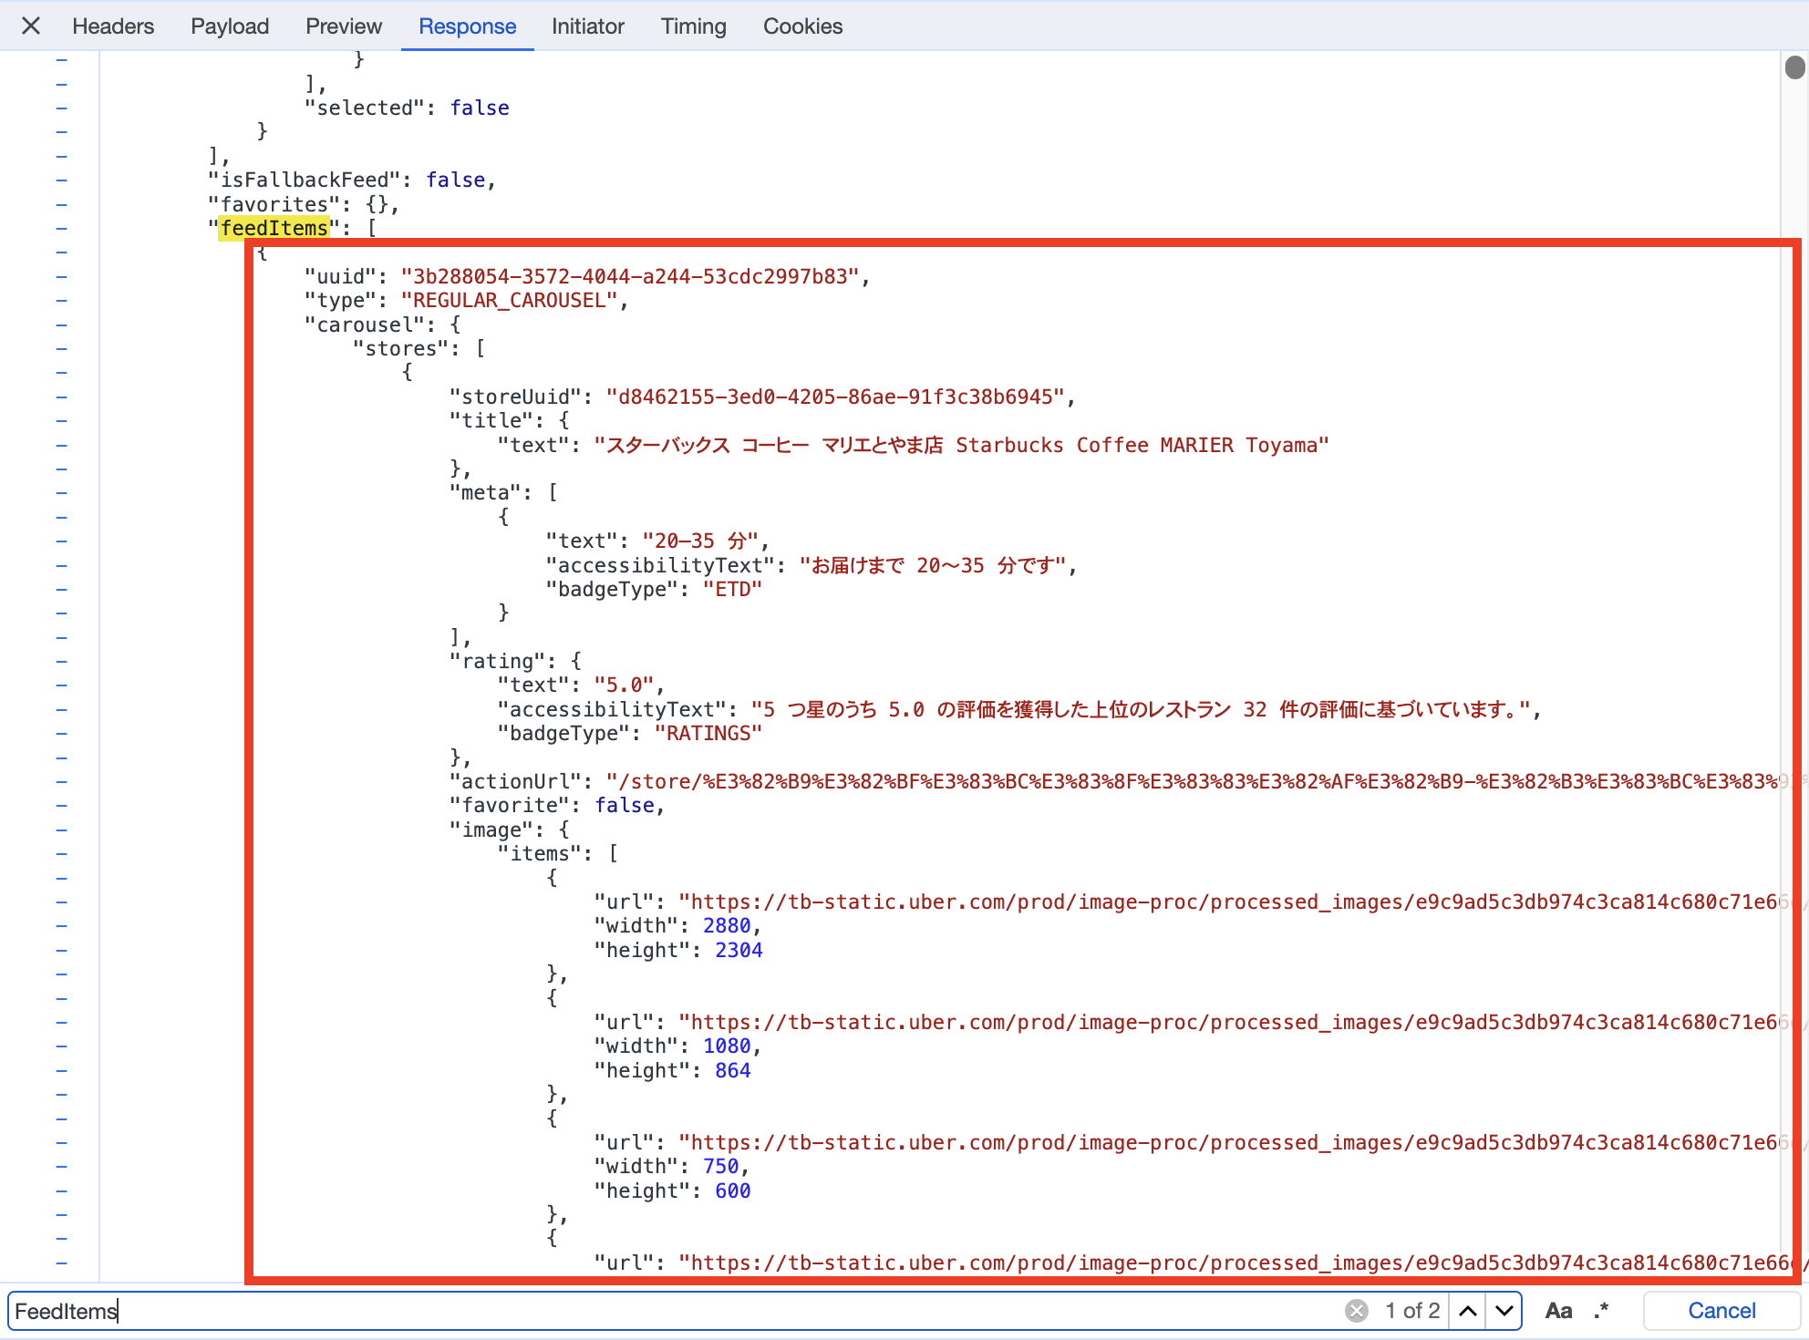
Task: Clear the FeedItems search field
Action: tap(1356, 1311)
